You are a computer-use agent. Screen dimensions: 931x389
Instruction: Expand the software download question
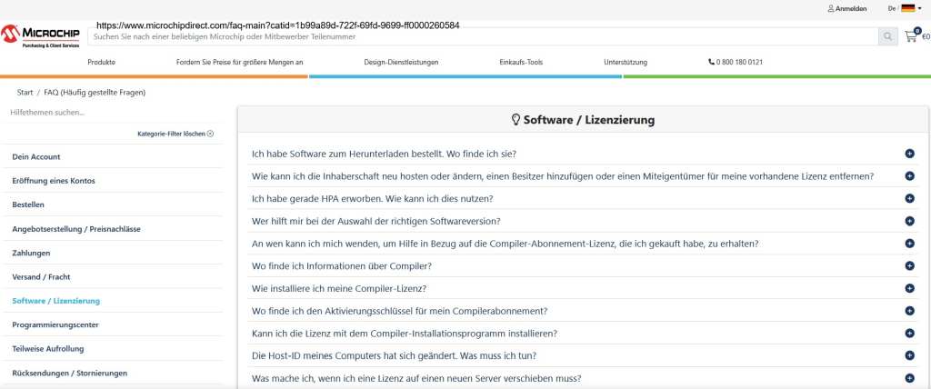click(909, 154)
